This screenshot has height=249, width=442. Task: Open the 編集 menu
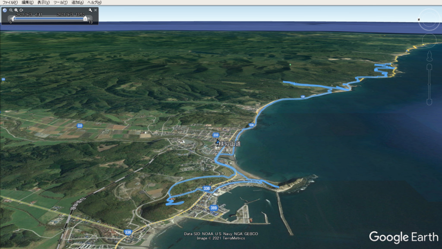click(28, 3)
